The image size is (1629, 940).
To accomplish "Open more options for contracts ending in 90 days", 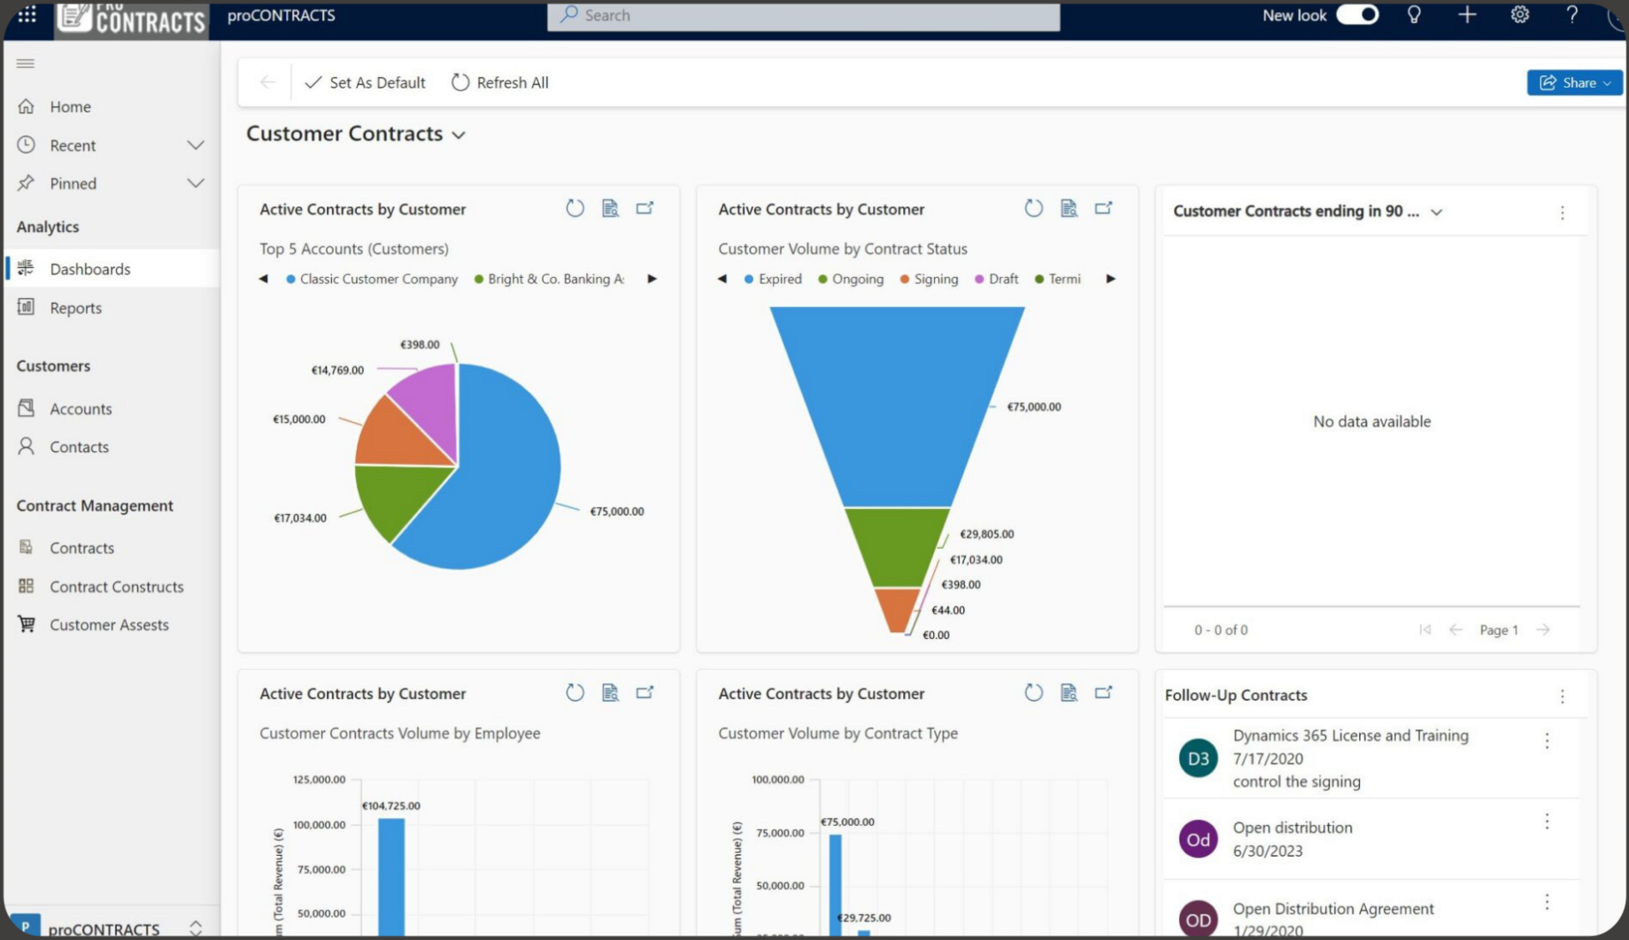I will pyautogui.click(x=1563, y=212).
